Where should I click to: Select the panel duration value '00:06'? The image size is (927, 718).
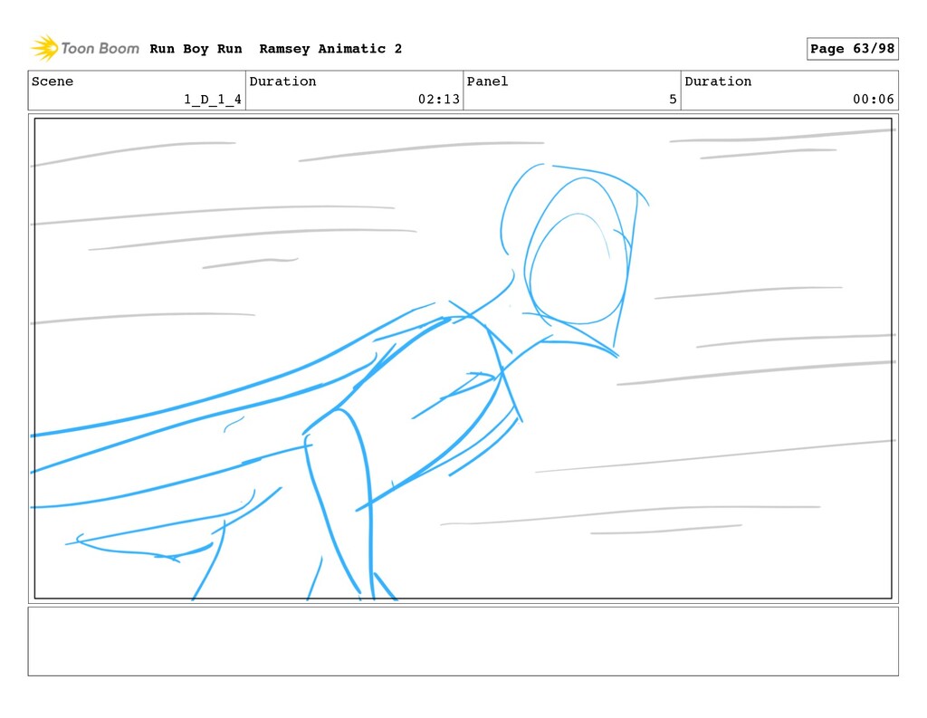pos(874,100)
